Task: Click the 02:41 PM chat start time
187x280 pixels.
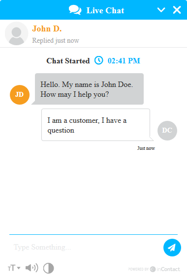Action: pos(124,61)
